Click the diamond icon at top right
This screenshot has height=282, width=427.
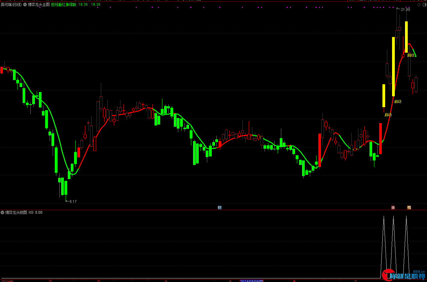point(419,5)
